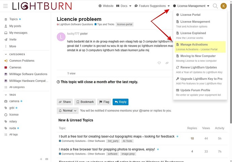Select License Management menu entry
232x162 pixels.
point(200,24)
